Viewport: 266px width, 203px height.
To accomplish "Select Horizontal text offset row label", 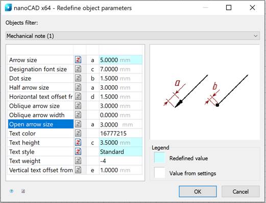I will point(41,96).
